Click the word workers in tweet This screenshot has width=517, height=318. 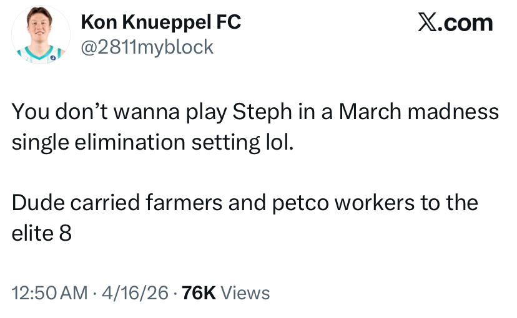coord(375,203)
